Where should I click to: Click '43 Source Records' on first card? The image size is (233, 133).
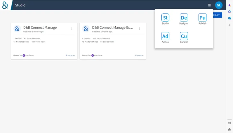coord(32,38)
